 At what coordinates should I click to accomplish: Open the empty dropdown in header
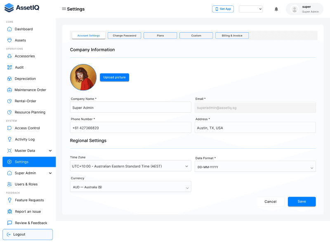point(251,9)
